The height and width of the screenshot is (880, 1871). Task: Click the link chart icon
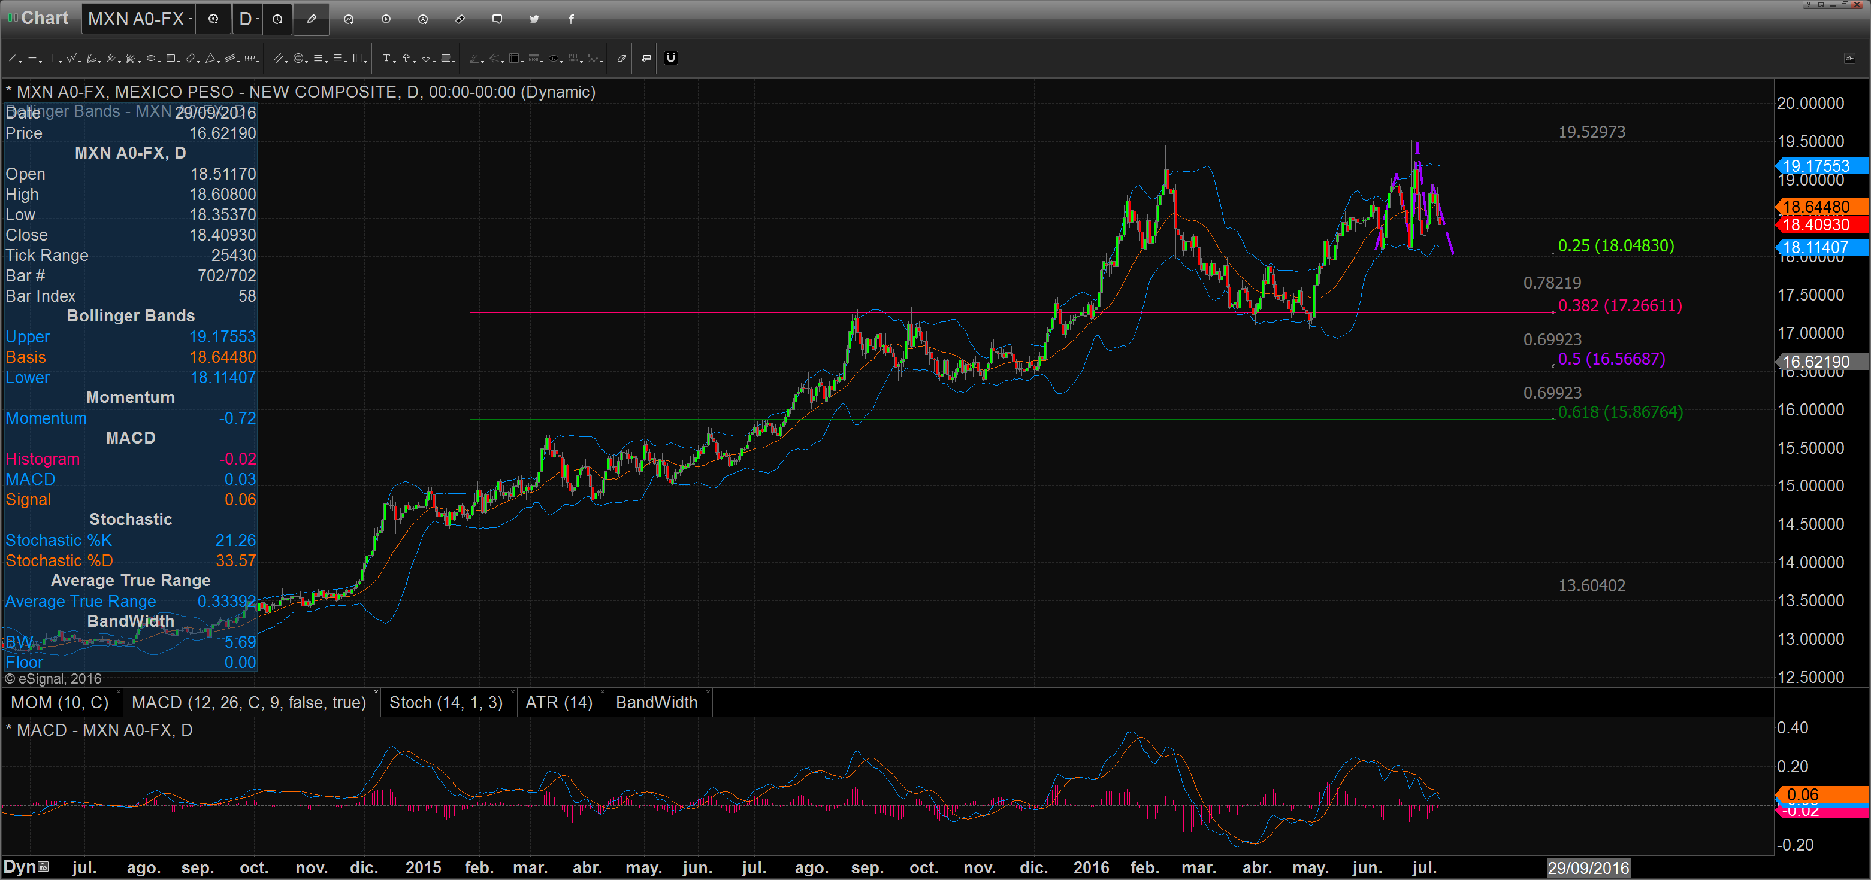pos(460,19)
